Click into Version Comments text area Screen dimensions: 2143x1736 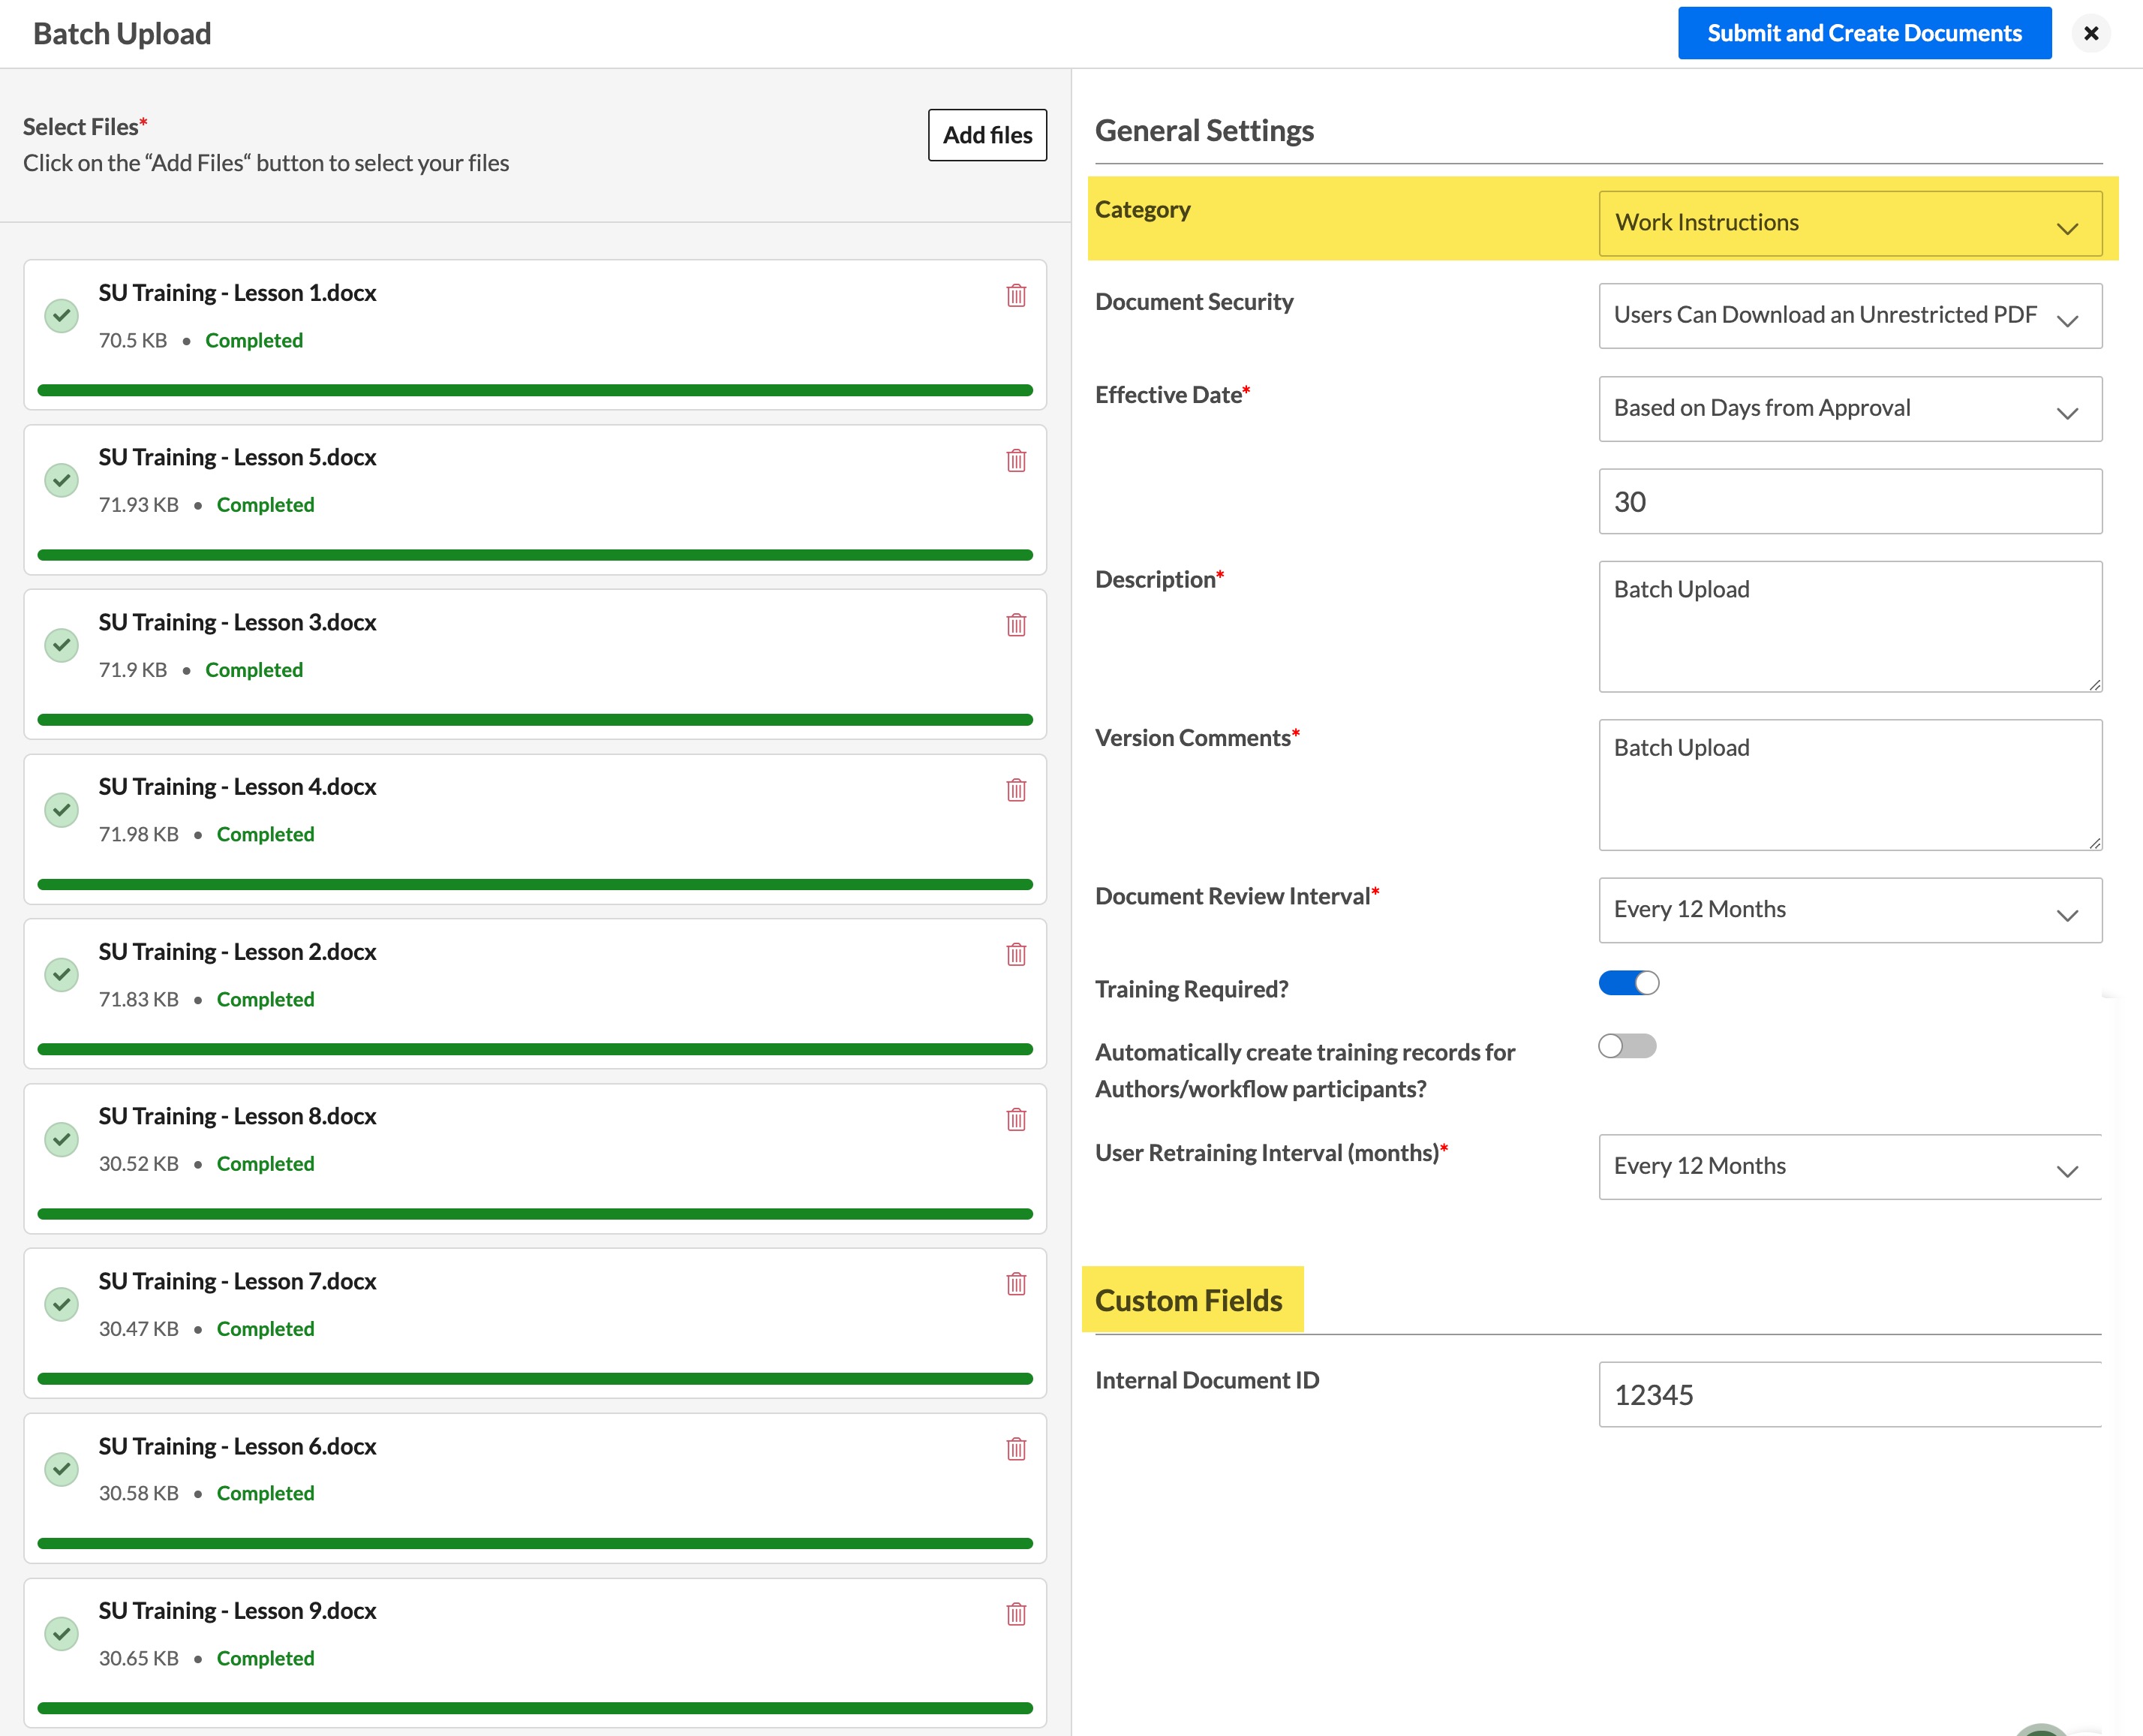click(x=1850, y=785)
